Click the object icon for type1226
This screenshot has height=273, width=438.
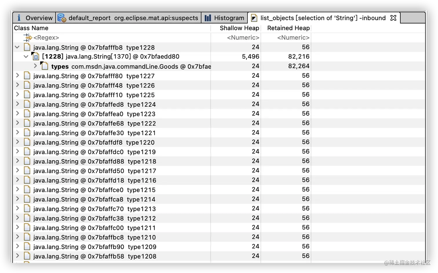pyautogui.click(x=27, y=85)
